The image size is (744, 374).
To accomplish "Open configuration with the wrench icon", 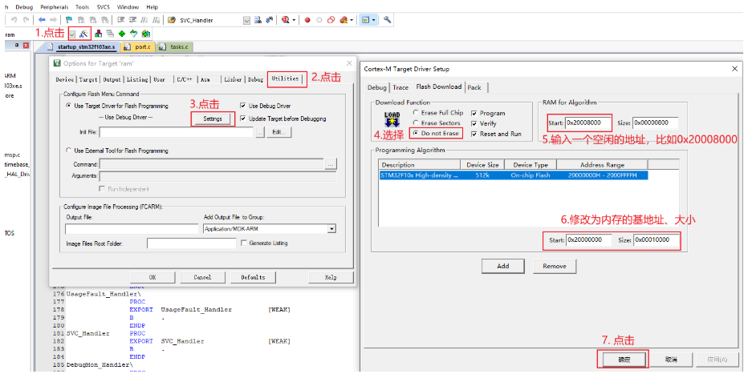I will point(387,20).
